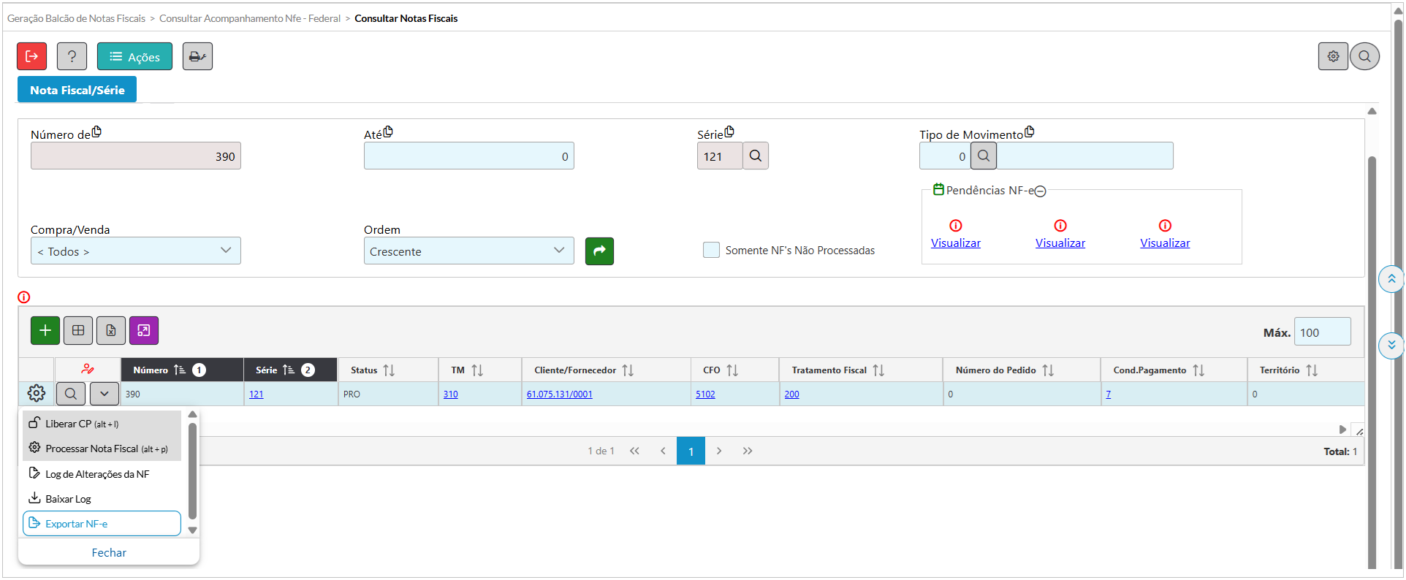The height and width of the screenshot is (580, 1406).
Task: Click the green apply filter arrow button
Action: [599, 251]
